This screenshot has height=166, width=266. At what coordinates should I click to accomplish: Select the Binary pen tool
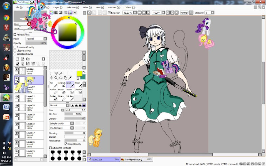pos(62,98)
